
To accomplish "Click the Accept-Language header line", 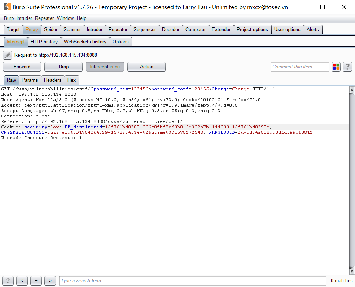I will tap(111, 111).
